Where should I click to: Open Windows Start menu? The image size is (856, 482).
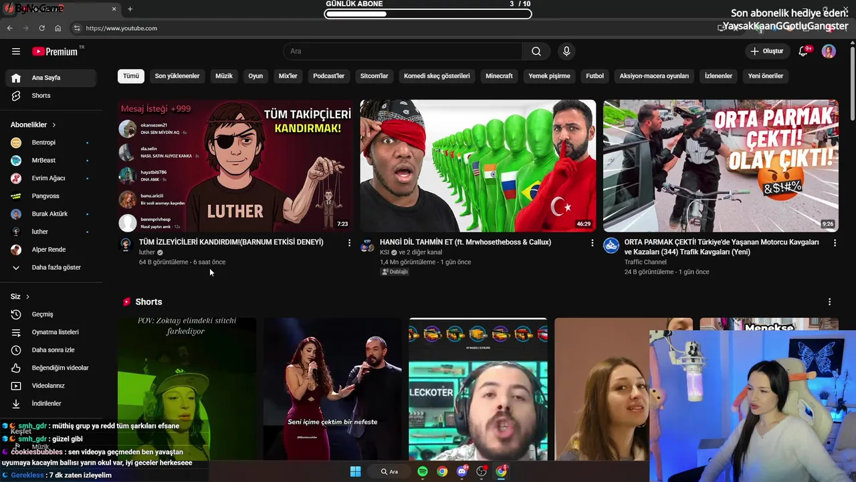(x=355, y=471)
